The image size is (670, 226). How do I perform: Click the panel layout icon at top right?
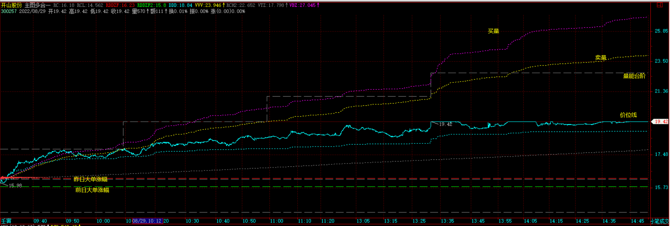659,5
